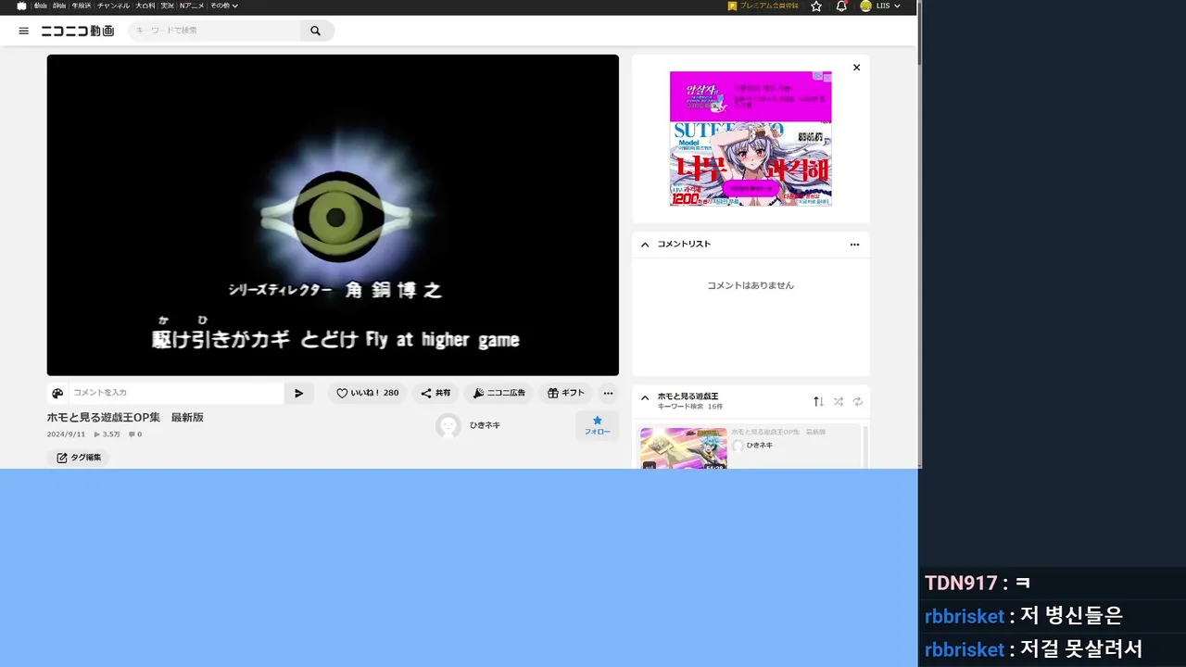Click the いいね! 280 like button
The width and height of the screenshot is (1186, 667).
(x=367, y=393)
